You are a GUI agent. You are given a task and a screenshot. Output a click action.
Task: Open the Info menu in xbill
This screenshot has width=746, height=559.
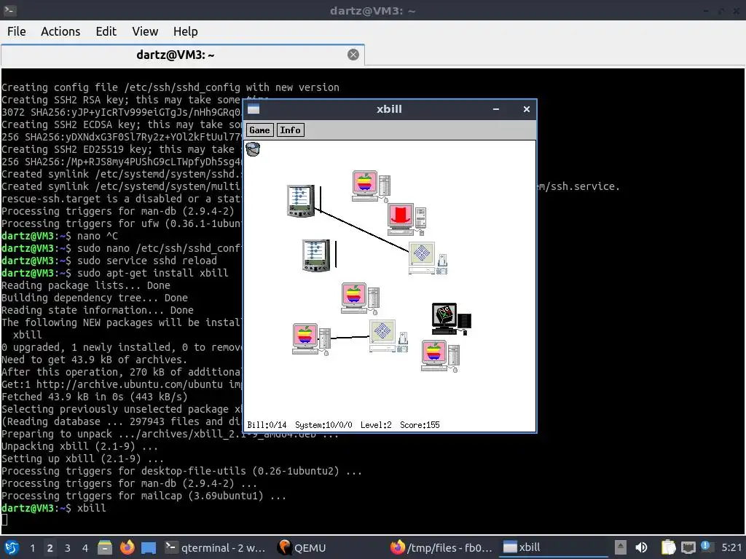tap(290, 130)
